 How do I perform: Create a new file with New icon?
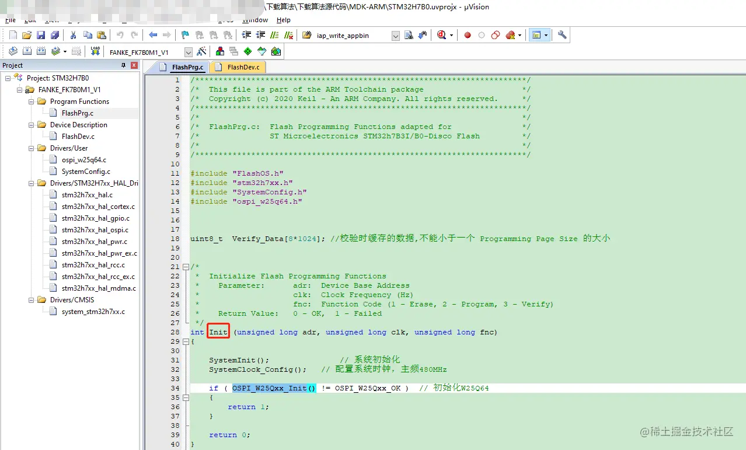(13, 35)
